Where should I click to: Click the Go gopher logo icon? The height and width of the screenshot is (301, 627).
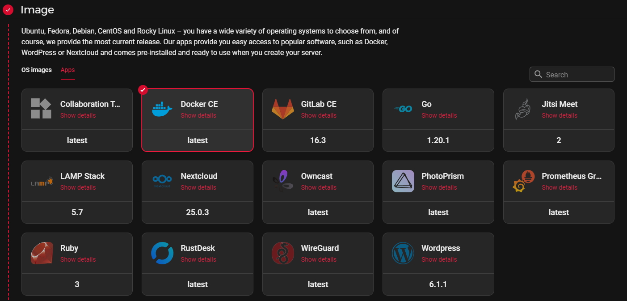pyautogui.click(x=403, y=109)
